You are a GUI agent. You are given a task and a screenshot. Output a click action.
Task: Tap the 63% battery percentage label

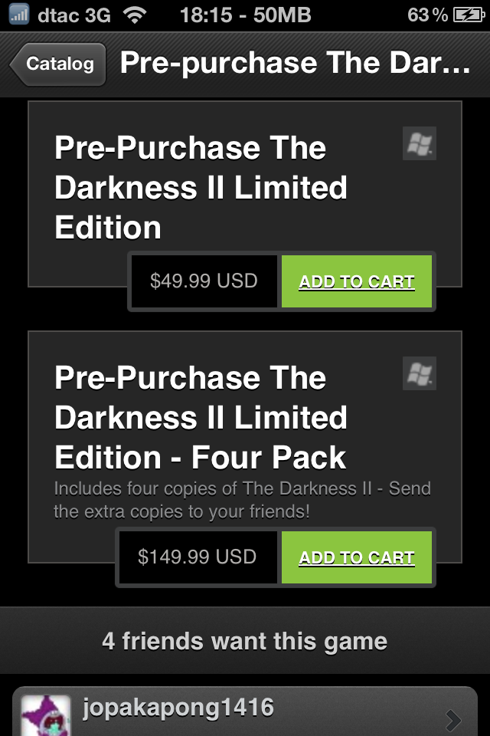coord(427,15)
